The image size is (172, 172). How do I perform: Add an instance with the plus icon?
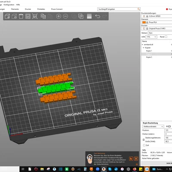pos(58,16)
